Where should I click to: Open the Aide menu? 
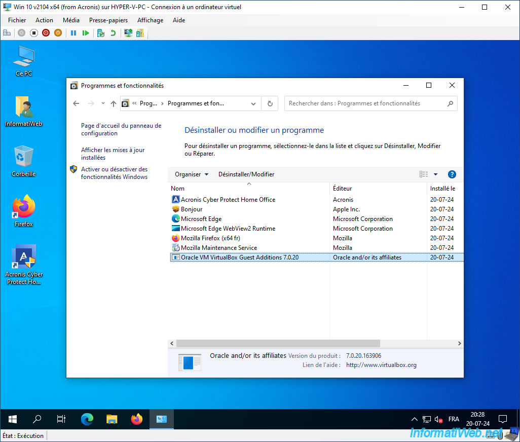(179, 20)
